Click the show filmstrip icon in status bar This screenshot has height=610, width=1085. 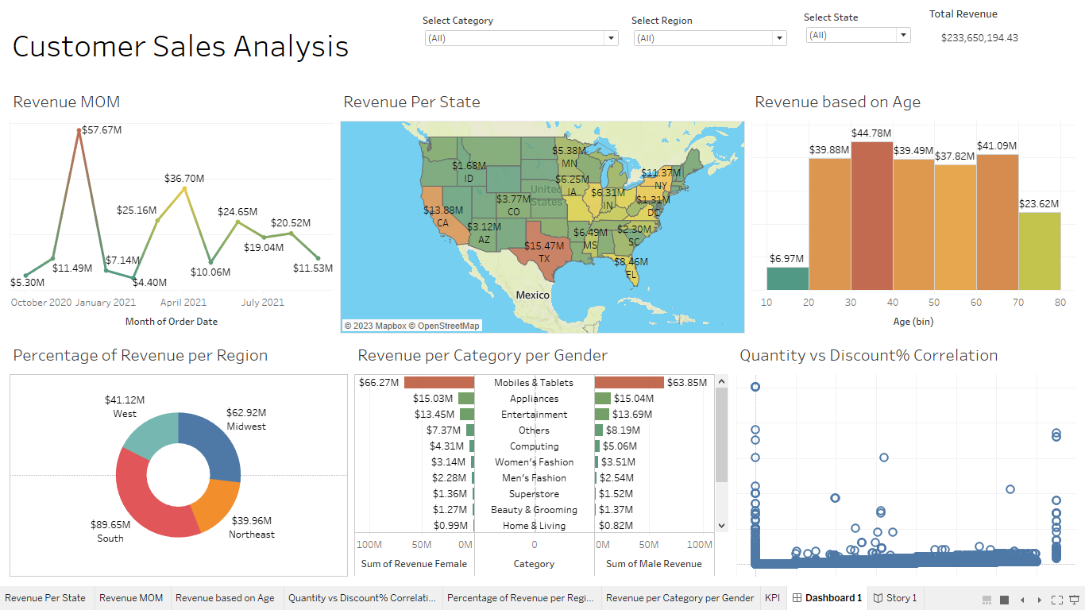click(987, 600)
